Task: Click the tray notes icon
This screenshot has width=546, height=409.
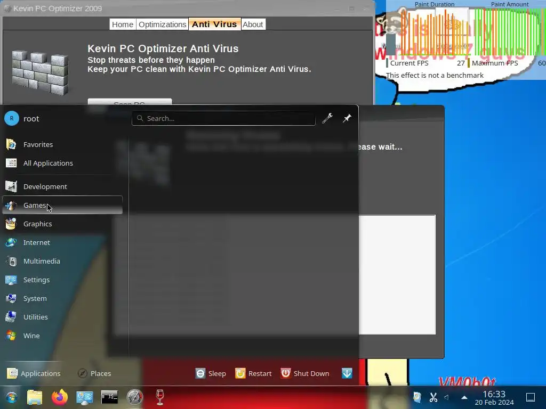Action: [417, 397]
